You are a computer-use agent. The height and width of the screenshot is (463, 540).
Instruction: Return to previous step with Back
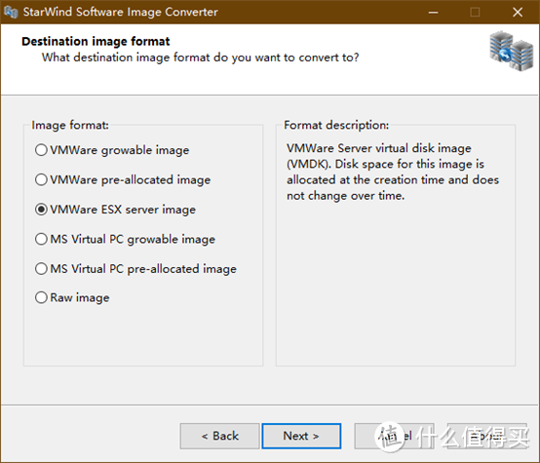tap(219, 436)
